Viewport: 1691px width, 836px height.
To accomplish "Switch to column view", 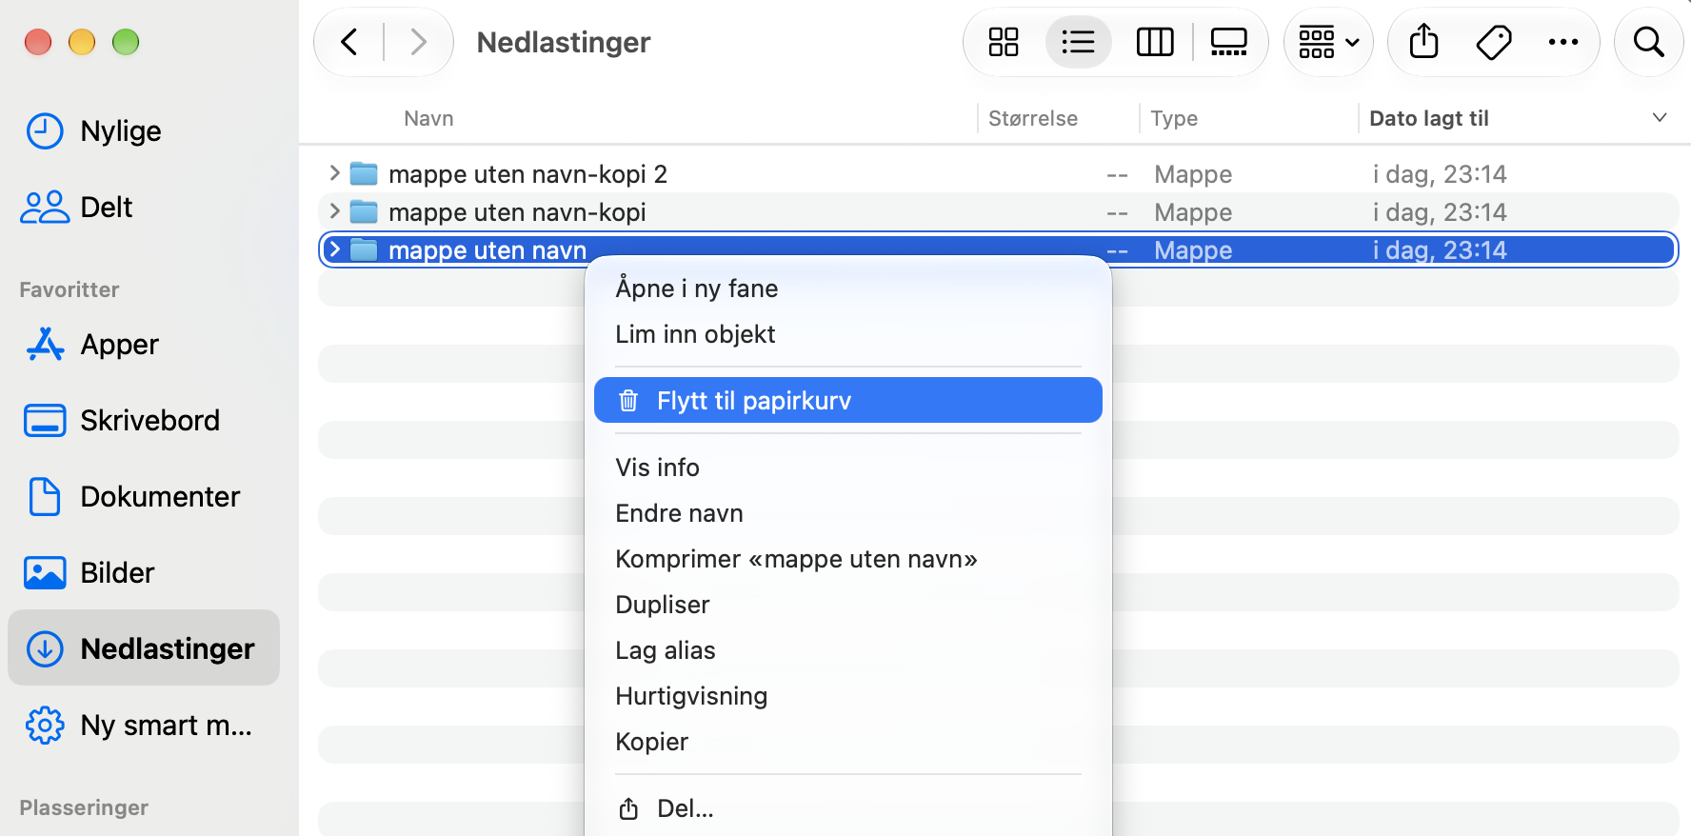I will pos(1155,42).
